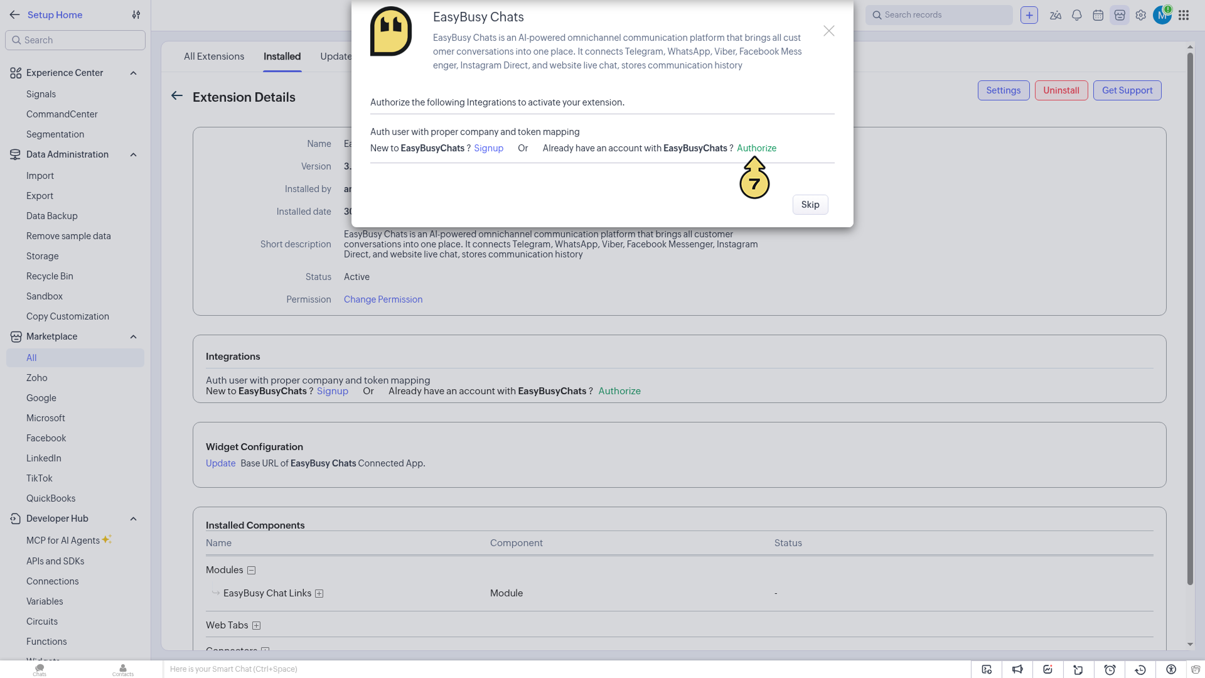Open Contacts in the bottom bar
This screenshot has width=1205, height=678.
pyautogui.click(x=123, y=670)
